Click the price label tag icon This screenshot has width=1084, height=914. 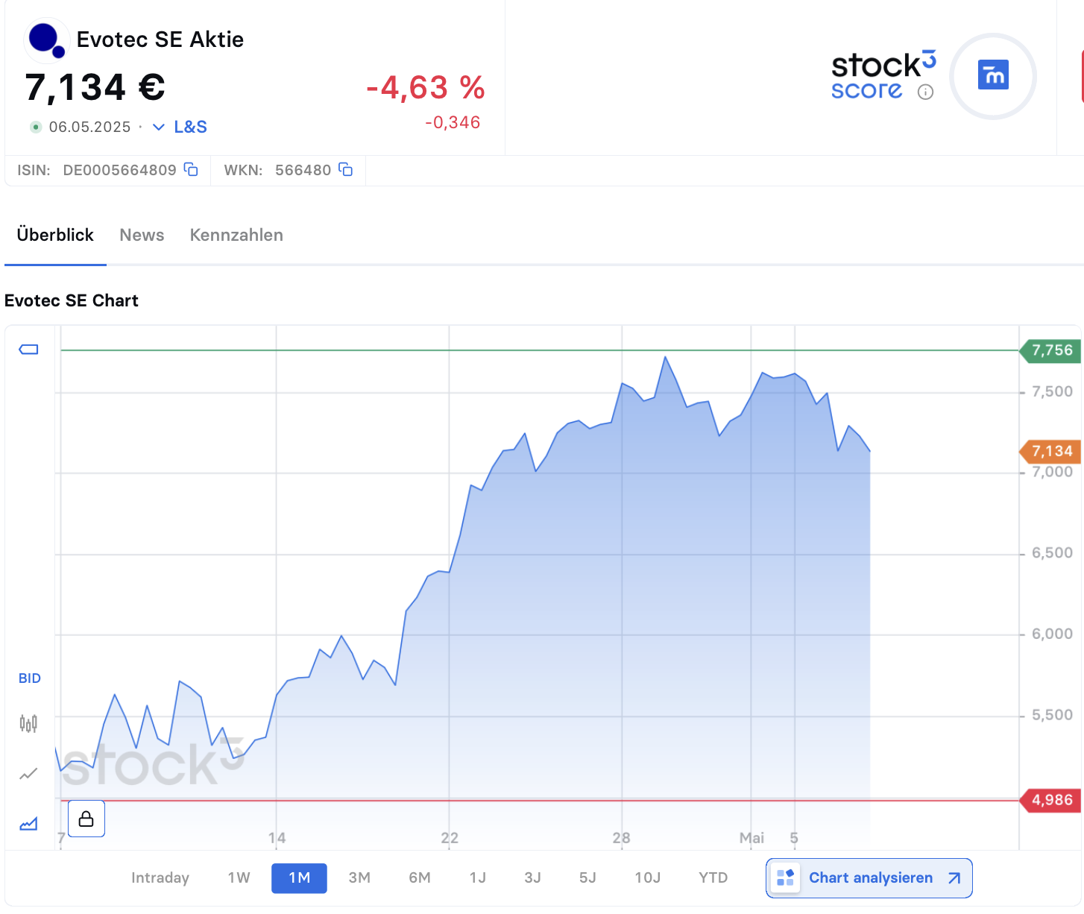pos(28,350)
